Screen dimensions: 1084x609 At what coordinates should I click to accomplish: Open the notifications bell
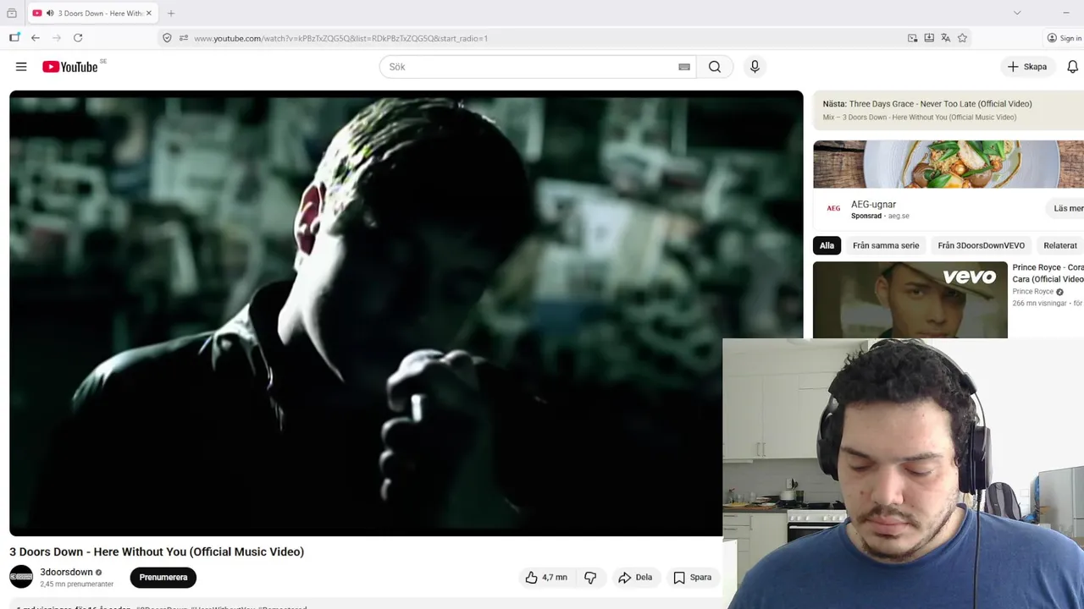tap(1072, 67)
